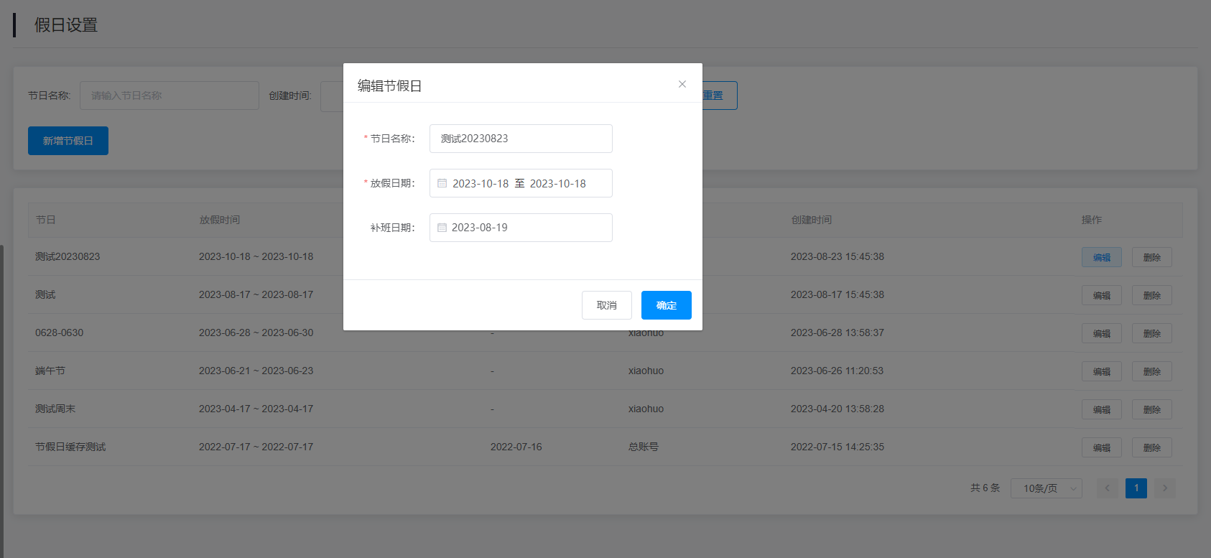Select page 1 in pagination
The height and width of the screenshot is (558, 1211).
coord(1136,488)
